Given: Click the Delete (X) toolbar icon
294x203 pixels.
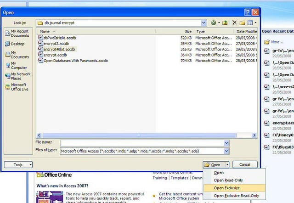Looking at the screenshot, I should click(234, 23).
